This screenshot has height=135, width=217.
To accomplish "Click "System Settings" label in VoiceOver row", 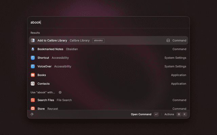I will 175,66.
